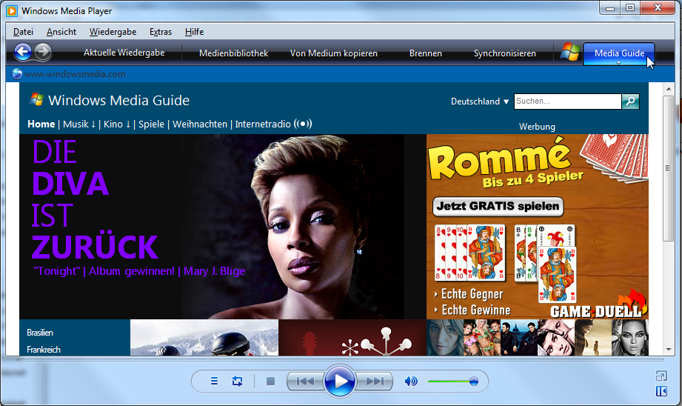This screenshot has height=406, width=682.
Task: Click the vertical scrollbar thumb
Action: (x=669, y=168)
